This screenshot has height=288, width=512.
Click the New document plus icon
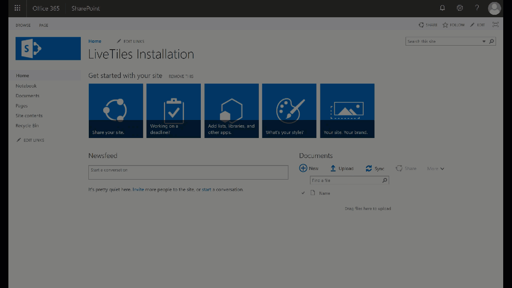(x=303, y=168)
